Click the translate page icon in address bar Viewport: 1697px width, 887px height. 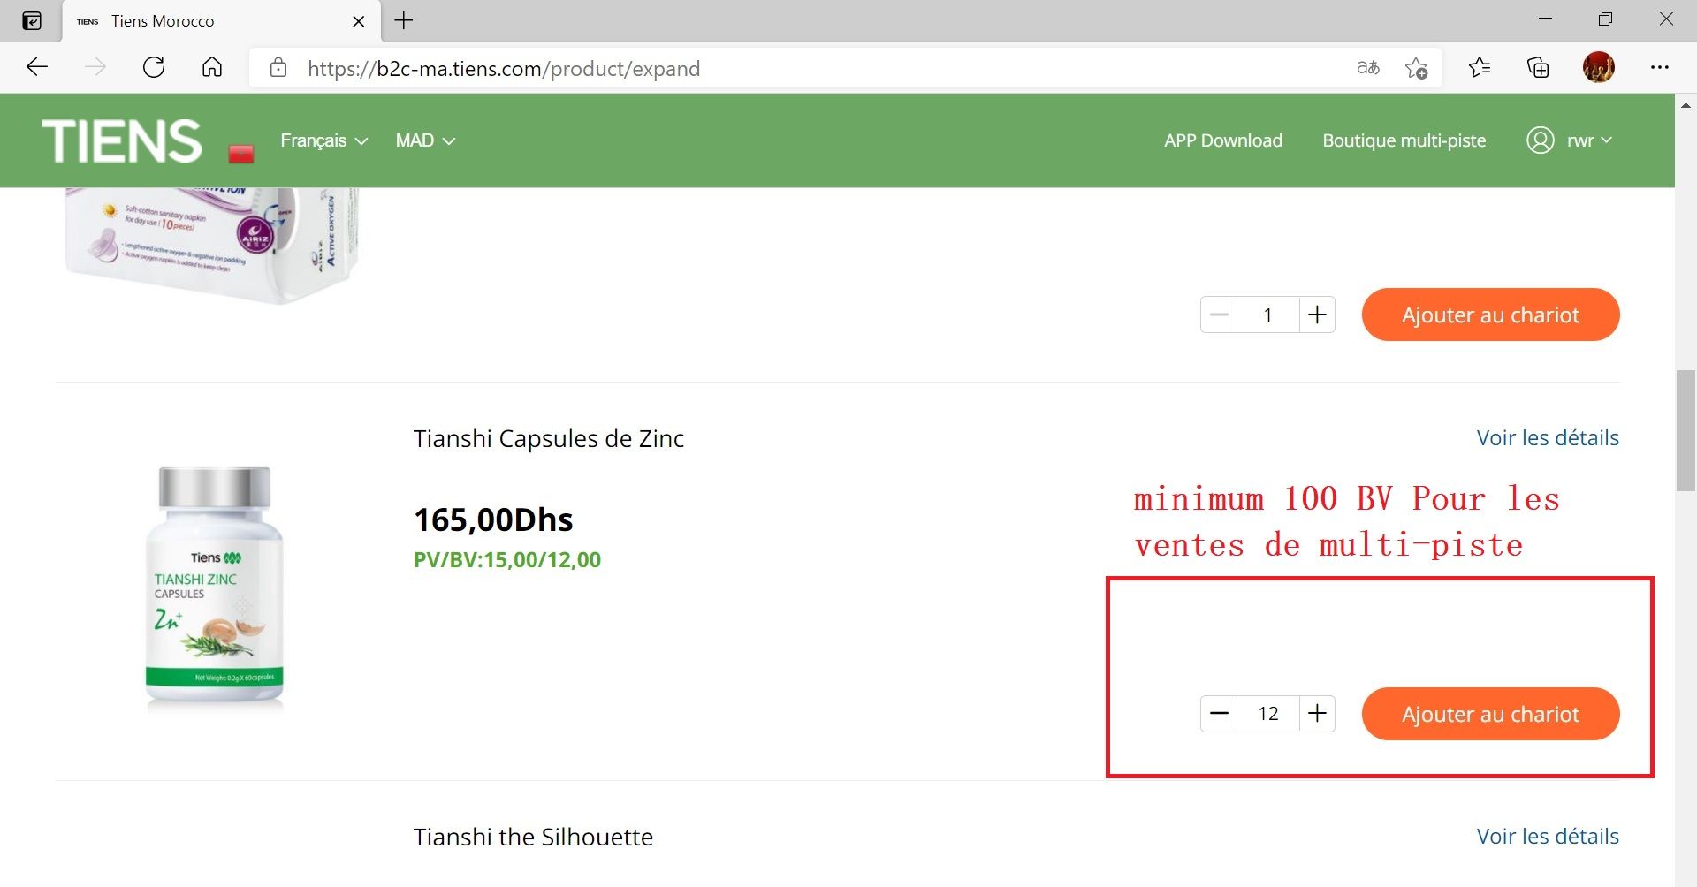point(1367,68)
